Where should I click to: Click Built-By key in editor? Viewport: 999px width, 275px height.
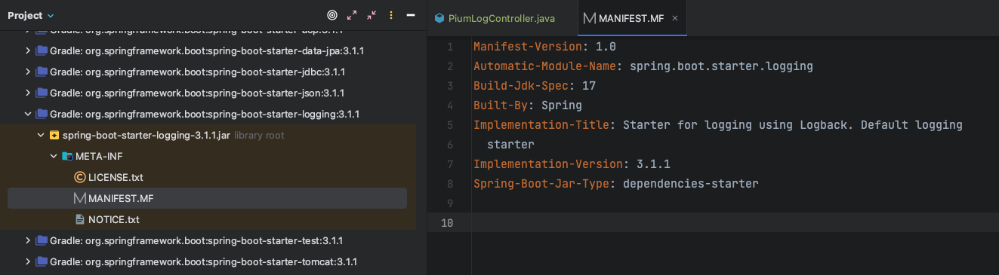[501, 105]
